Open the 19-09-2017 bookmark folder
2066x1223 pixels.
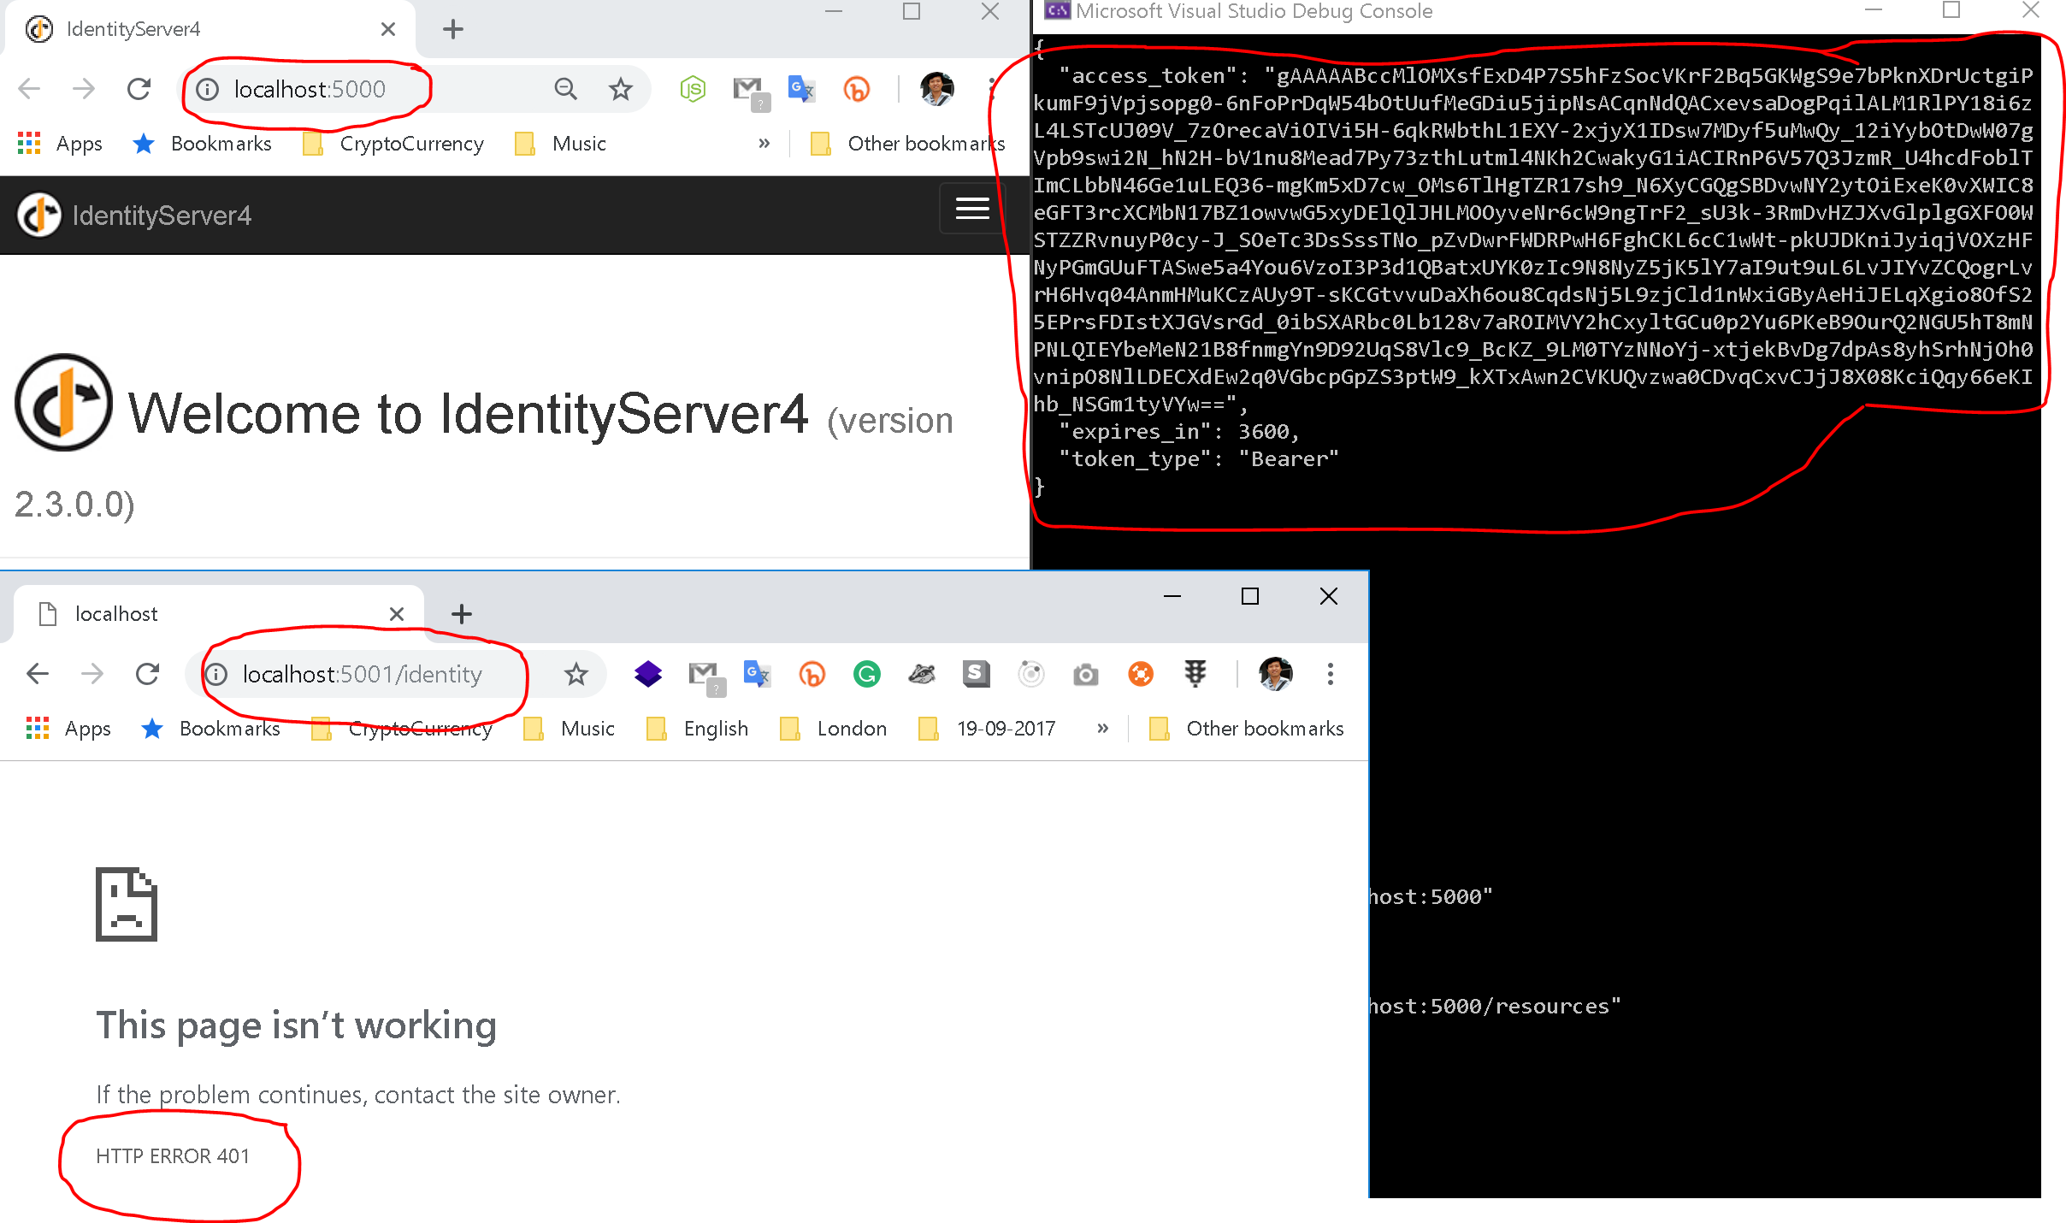click(x=987, y=729)
